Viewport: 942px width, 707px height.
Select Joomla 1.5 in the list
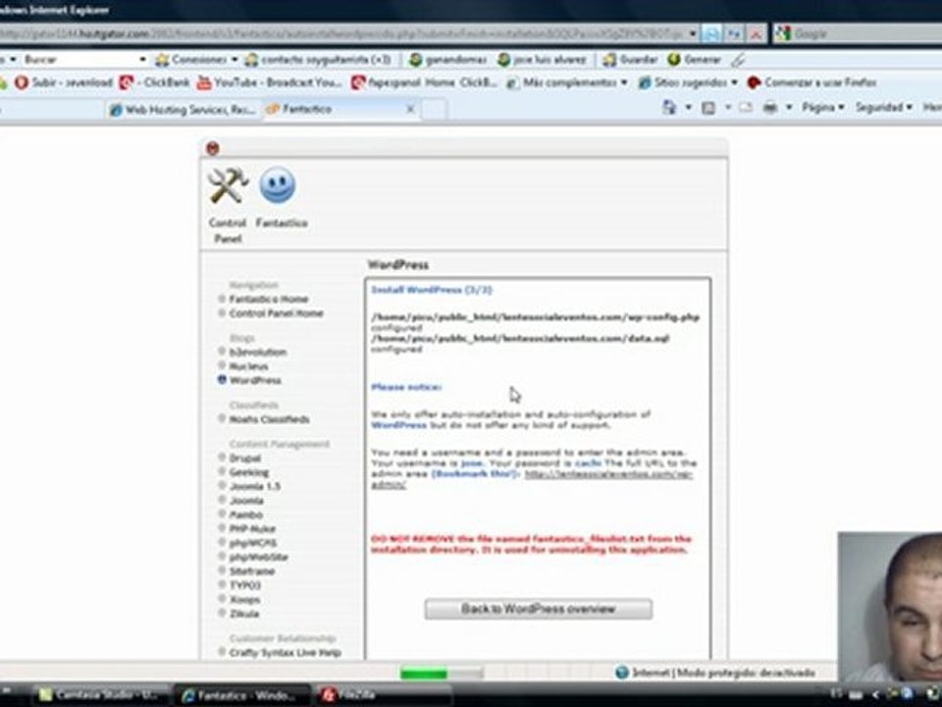pos(255,486)
